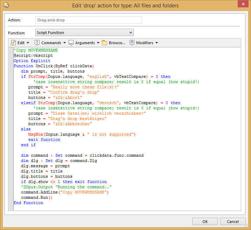Click the Browse... toolbar label
The width and height of the screenshot is (251, 230).
pyautogui.click(x=117, y=43)
